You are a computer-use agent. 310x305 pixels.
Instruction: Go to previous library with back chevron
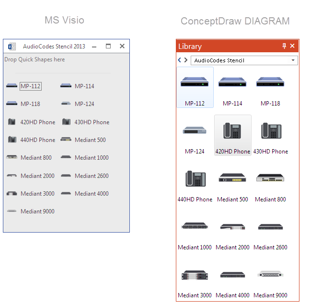pyautogui.click(x=179, y=60)
